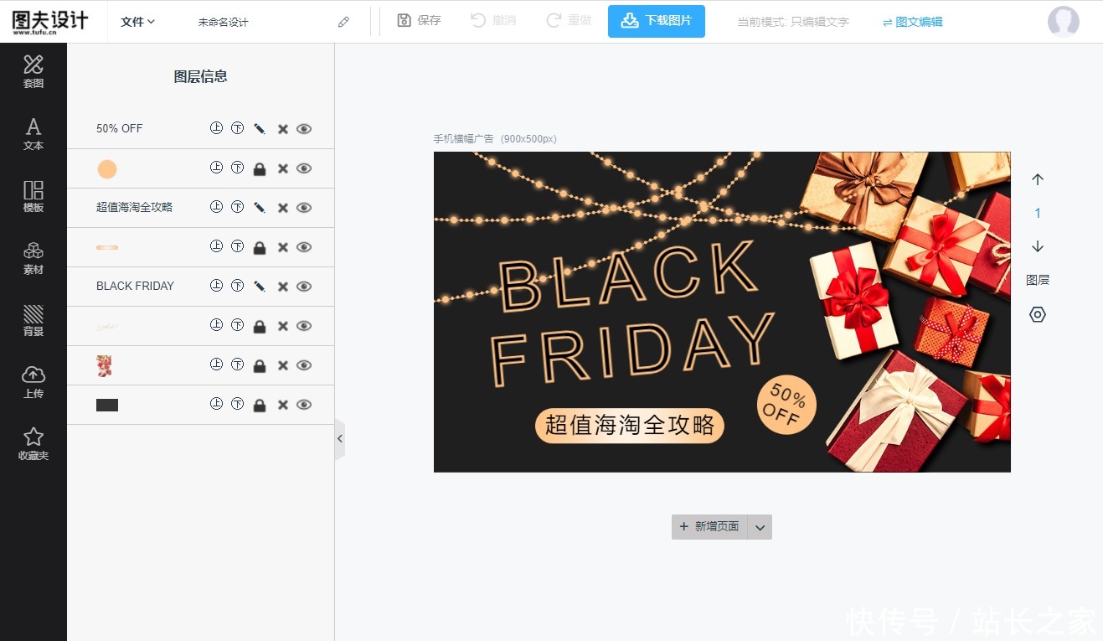Collapse the layer panel using the side chevron
This screenshot has height=641, width=1103.
click(x=339, y=437)
